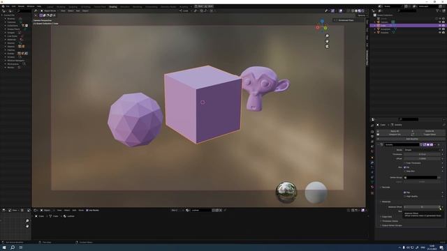Open Windows notification center
This screenshot has width=447, height=251.
(x=441, y=248)
